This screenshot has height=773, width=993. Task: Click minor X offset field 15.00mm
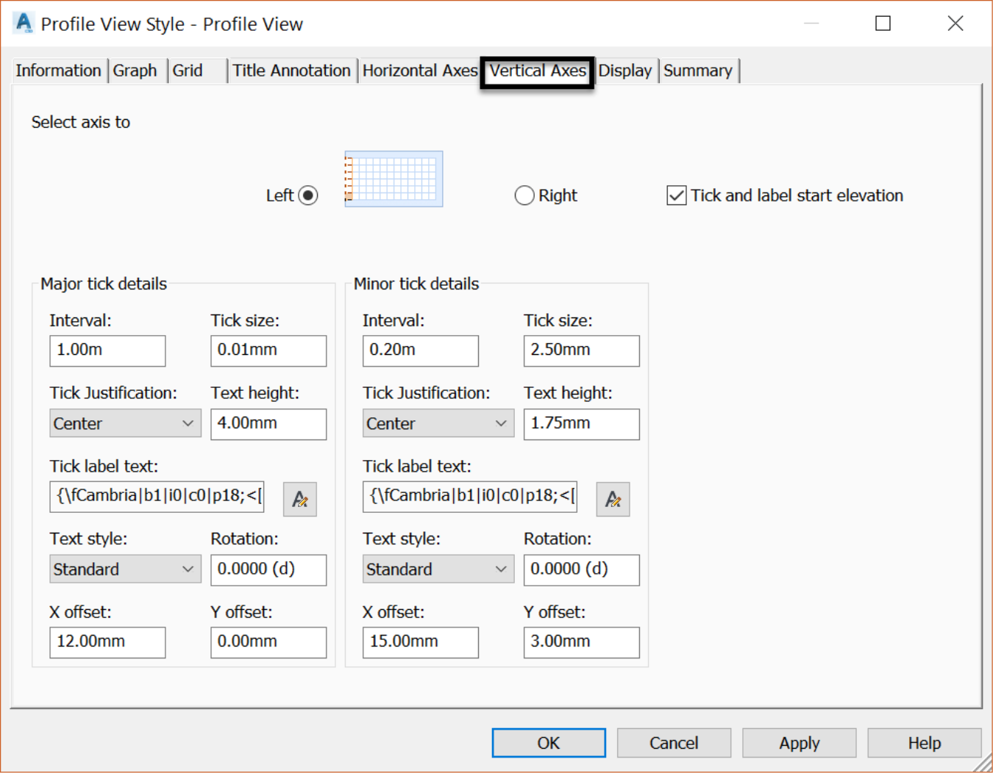tap(421, 642)
